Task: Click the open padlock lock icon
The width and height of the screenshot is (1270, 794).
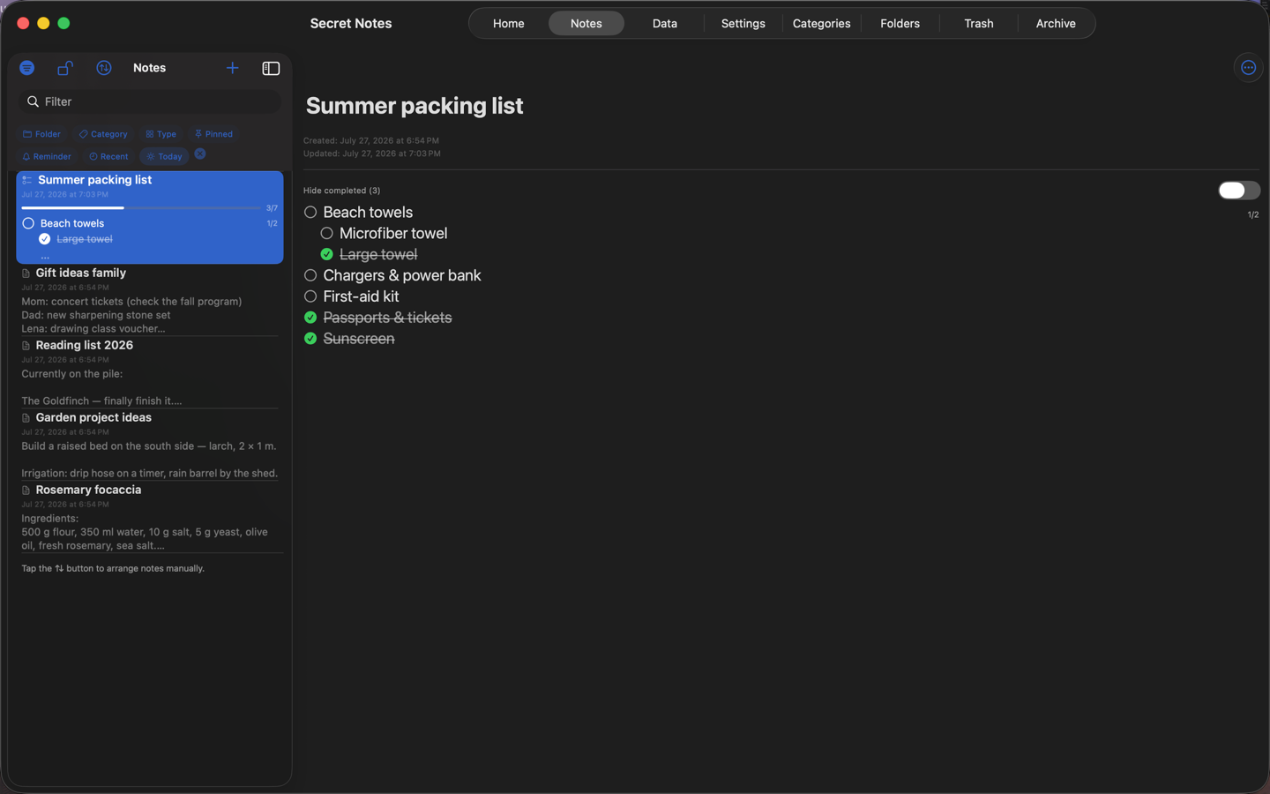Action: click(x=65, y=68)
